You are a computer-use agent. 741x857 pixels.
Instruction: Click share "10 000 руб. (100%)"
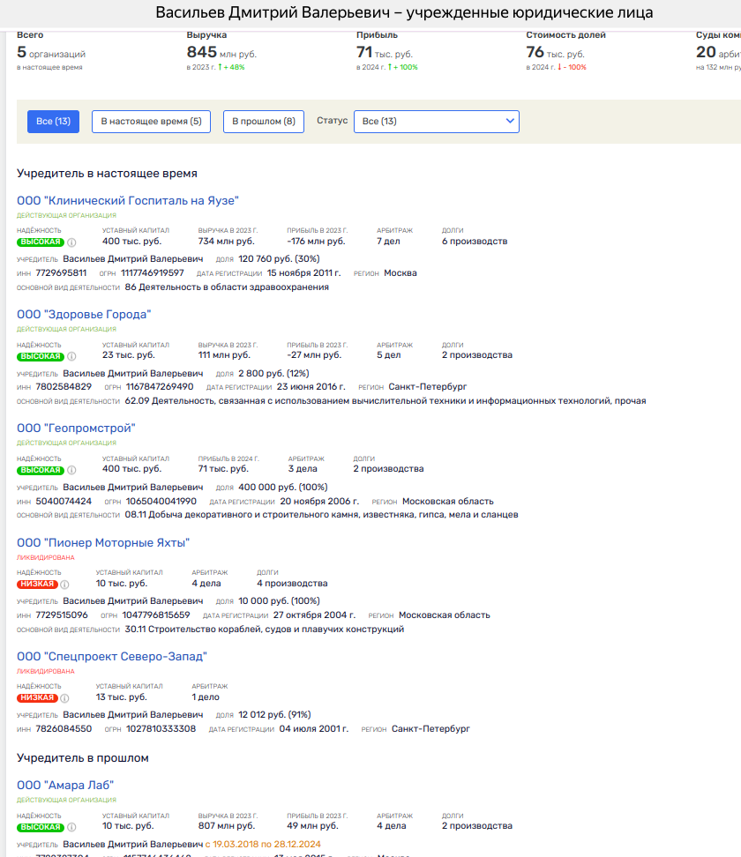pyautogui.click(x=279, y=600)
